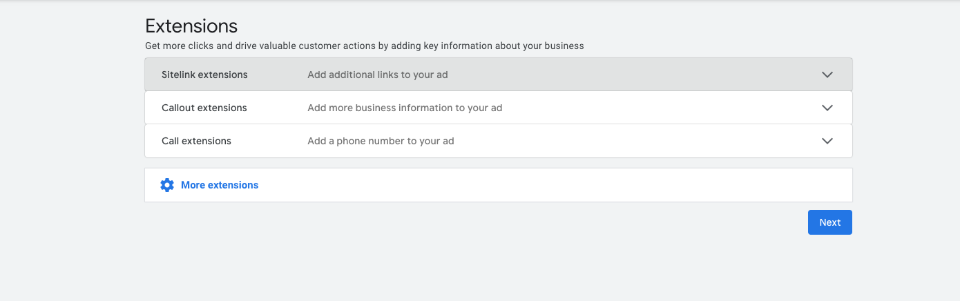960x301 pixels.
Task: Click the Extensions page heading
Action: [x=191, y=26]
